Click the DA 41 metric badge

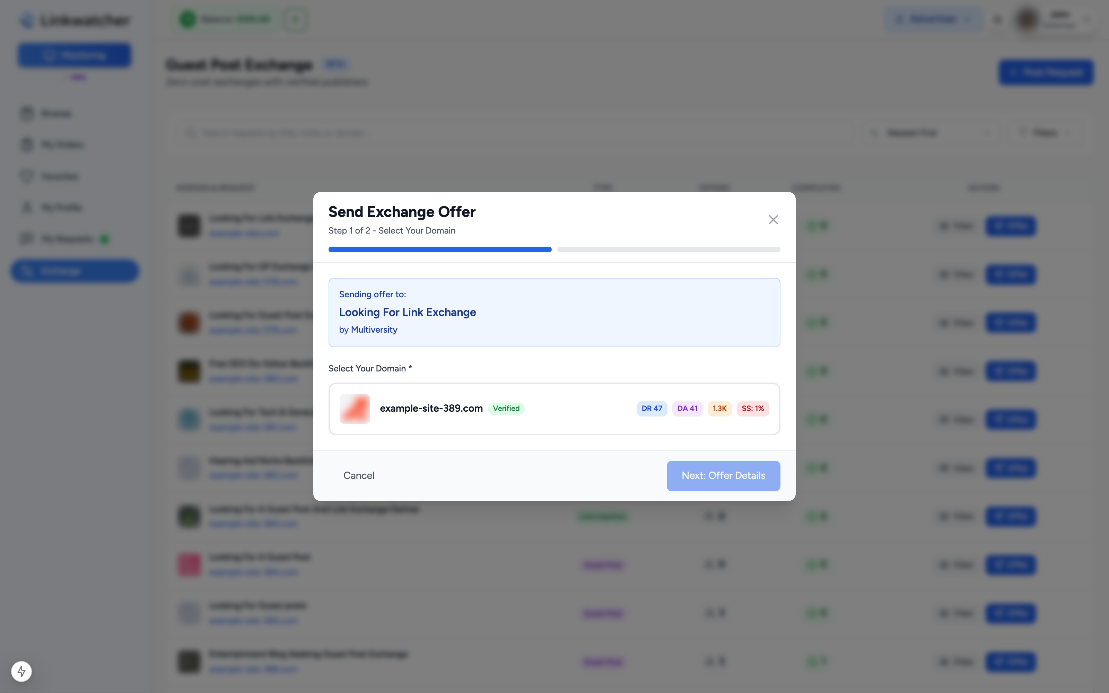687,409
